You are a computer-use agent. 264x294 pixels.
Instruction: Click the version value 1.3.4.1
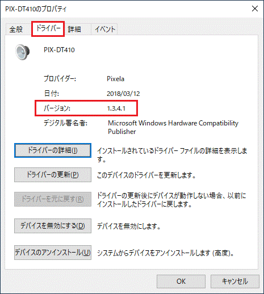tap(116, 108)
